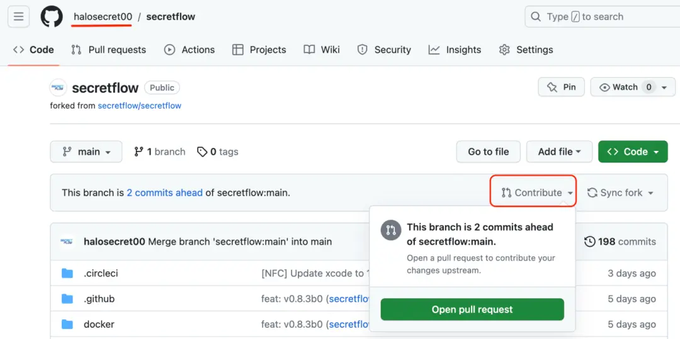Pin the repository with the Pin button

(x=561, y=87)
